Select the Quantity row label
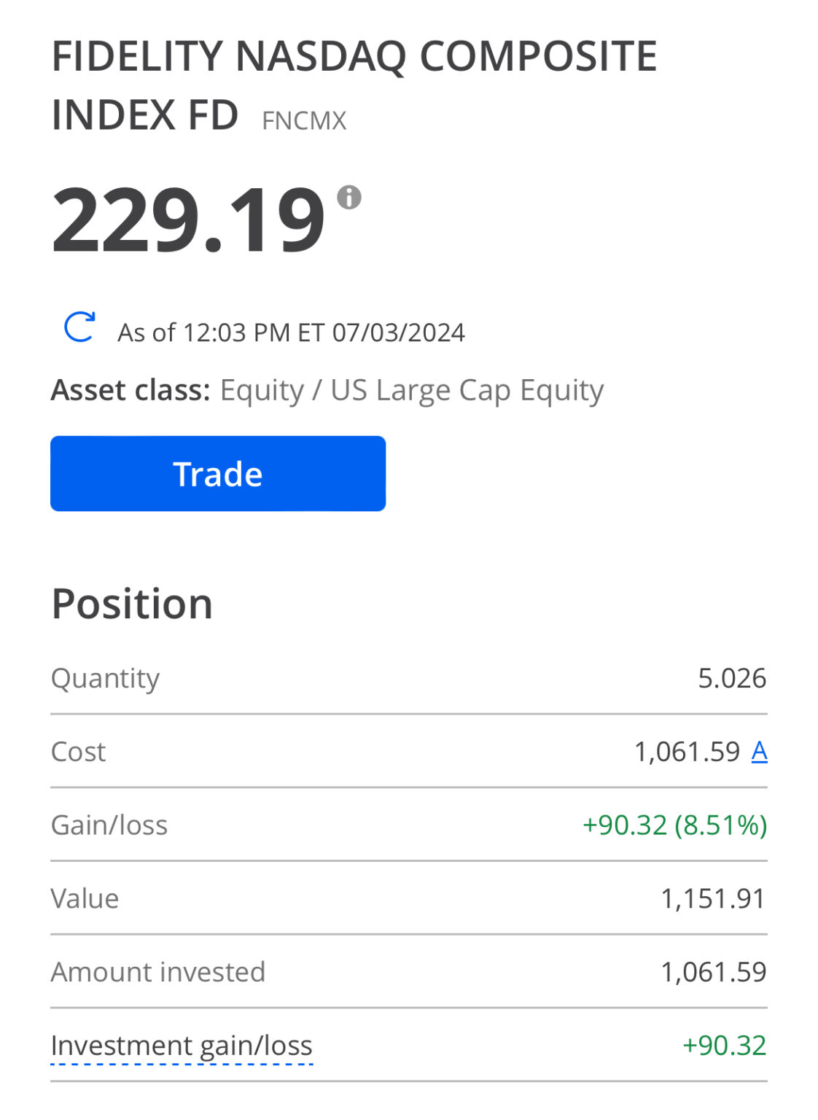The height and width of the screenshot is (1120, 818). pos(105,678)
